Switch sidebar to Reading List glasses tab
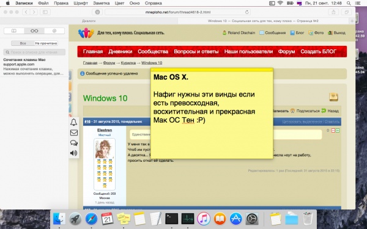 [x=34, y=31]
